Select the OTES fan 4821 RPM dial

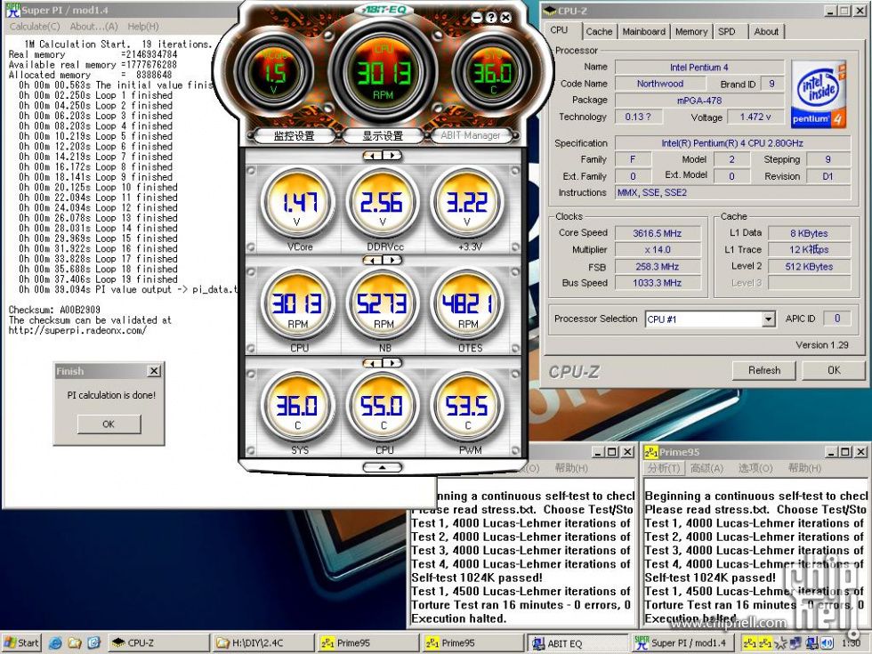tap(467, 304)
